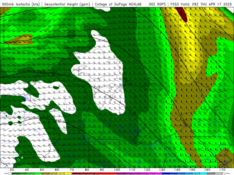Select the olive legend swatch just above 50
The height and width of the screenshot is (175, 234).
coord(46,174)
